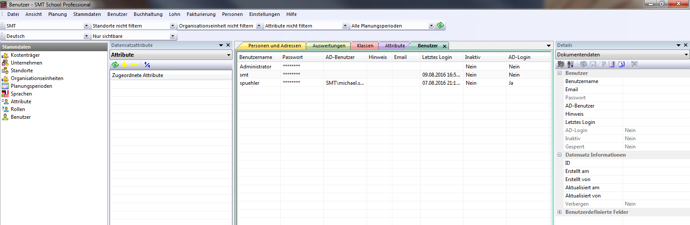This screenshot has width=690, height=225.
Task: Open the Alle Planungsperioden dropdown
Action: tap(431, 26)
